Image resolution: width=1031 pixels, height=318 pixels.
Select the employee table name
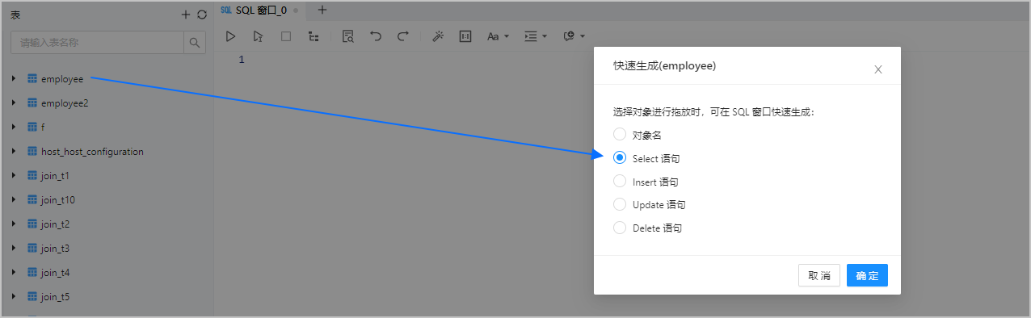pos(62,79)
